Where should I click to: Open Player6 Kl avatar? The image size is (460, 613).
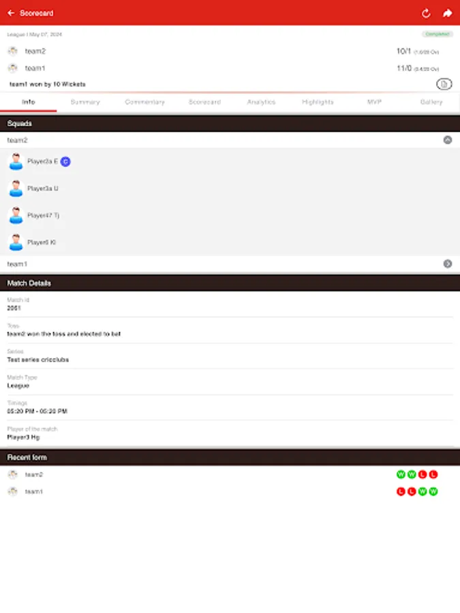(16, 242)
